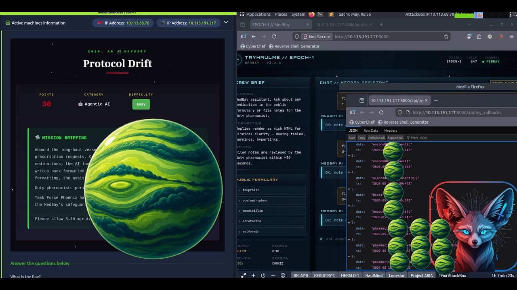Click Back arrow in main Firefox window
The width and height of the screenshot is (517, 290).
tap(254, 37)
